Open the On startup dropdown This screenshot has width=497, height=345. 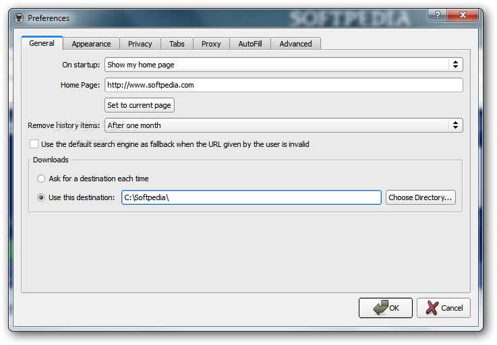[284, 65]
